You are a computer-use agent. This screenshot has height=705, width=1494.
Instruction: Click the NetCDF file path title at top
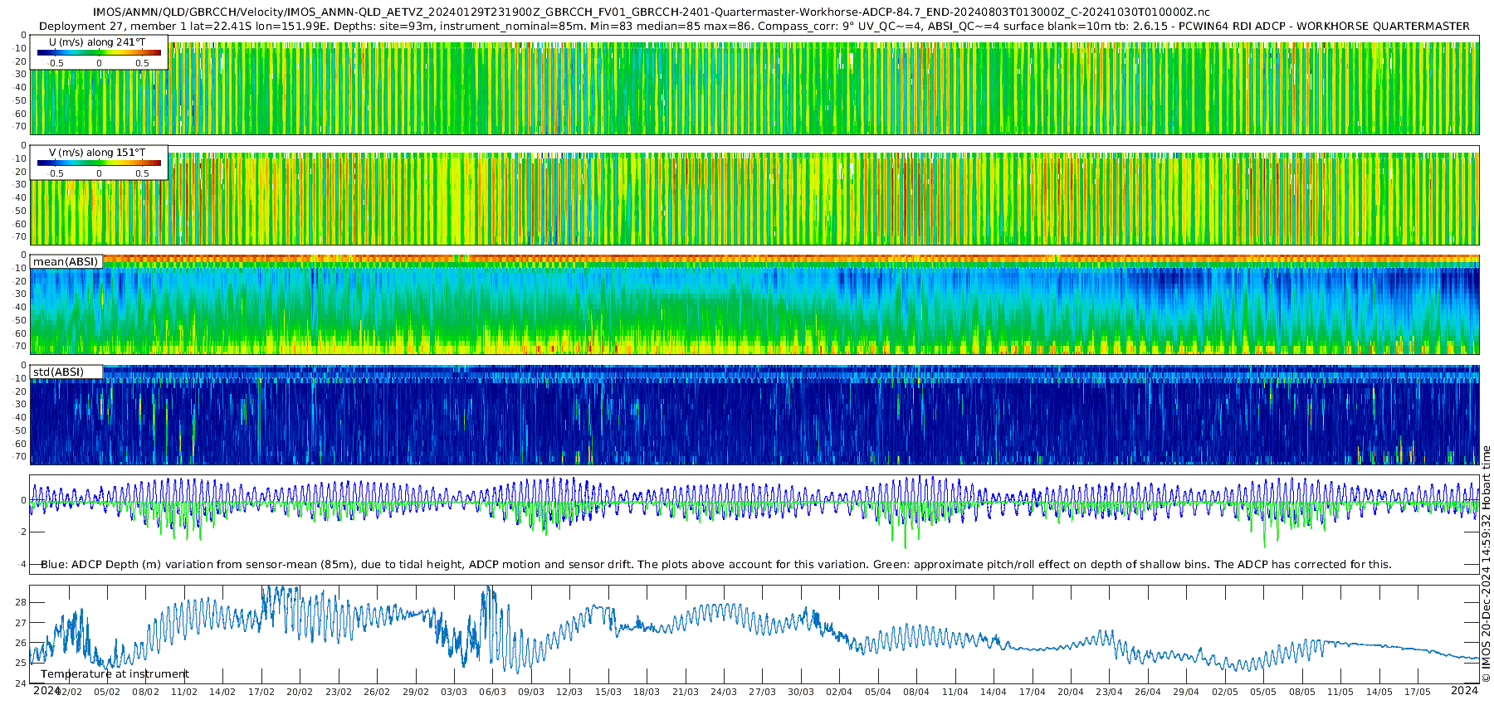tap(651, 12)
